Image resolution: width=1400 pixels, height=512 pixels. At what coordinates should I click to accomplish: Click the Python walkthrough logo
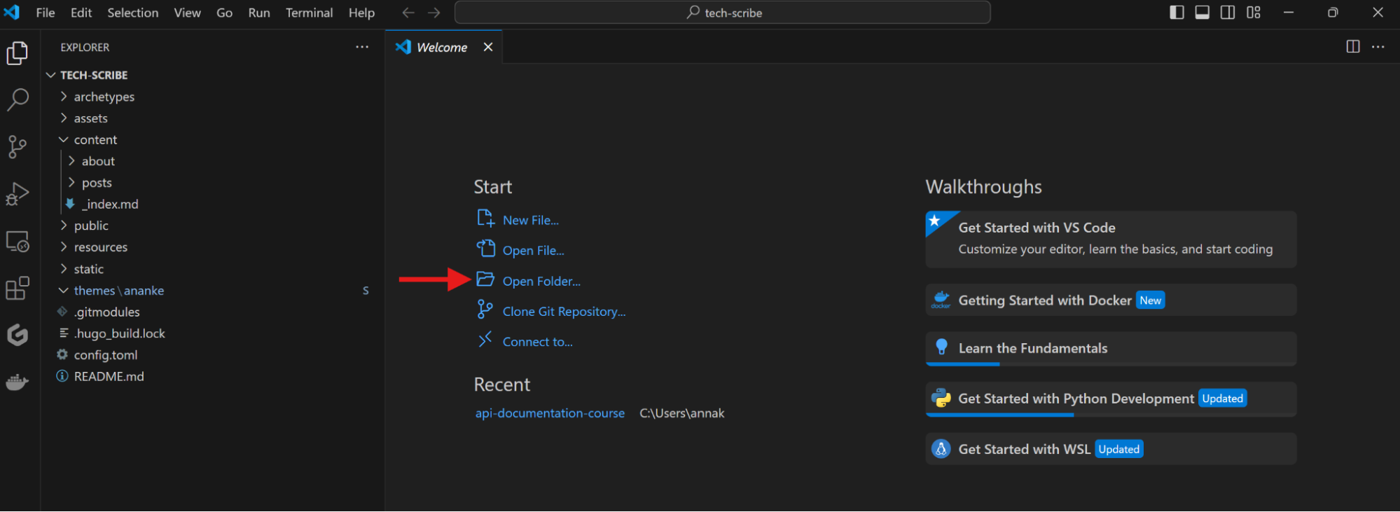(x=941, y=399)
